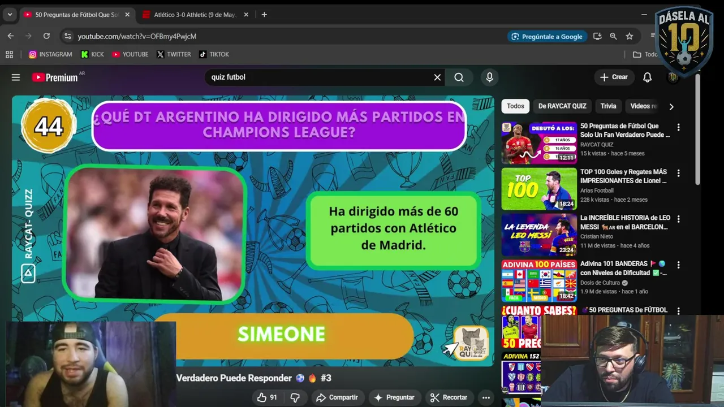The image size is (724, 407).
Task: Open options menu for INCREÍBLE HISTORIA de LEO video
Action: [678, 219]
